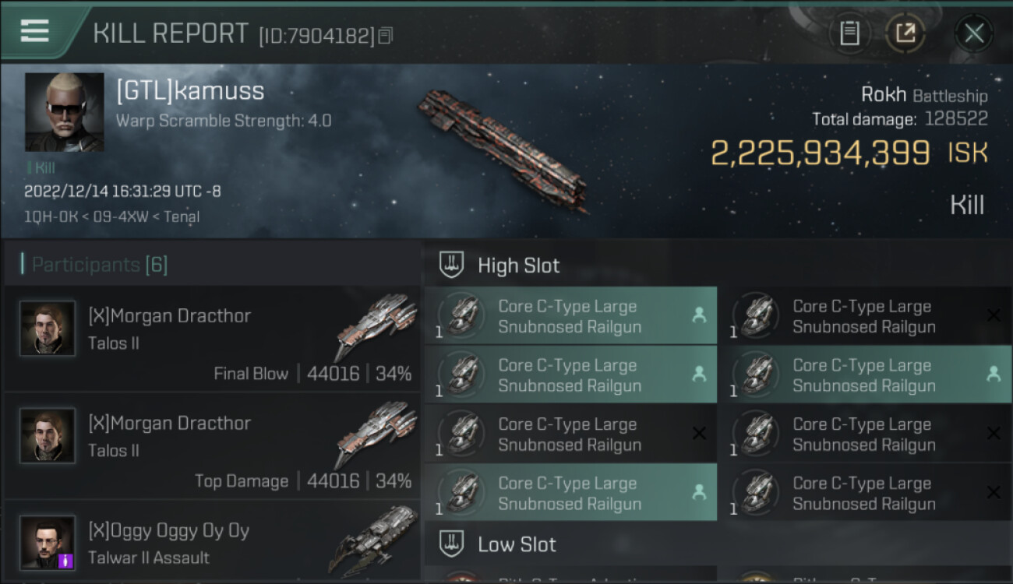Image resolution: width=1013 pixels, height=584 pixels.
Task: Click kamuss character portrait
Action: [x=65, y=112]
